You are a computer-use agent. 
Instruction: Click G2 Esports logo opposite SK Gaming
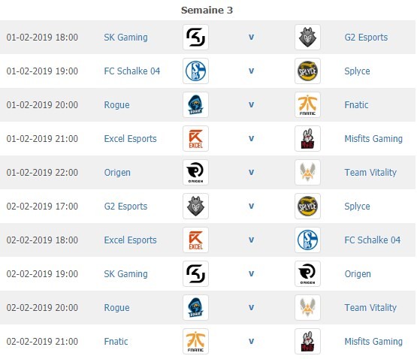click(x=308, y=38)
